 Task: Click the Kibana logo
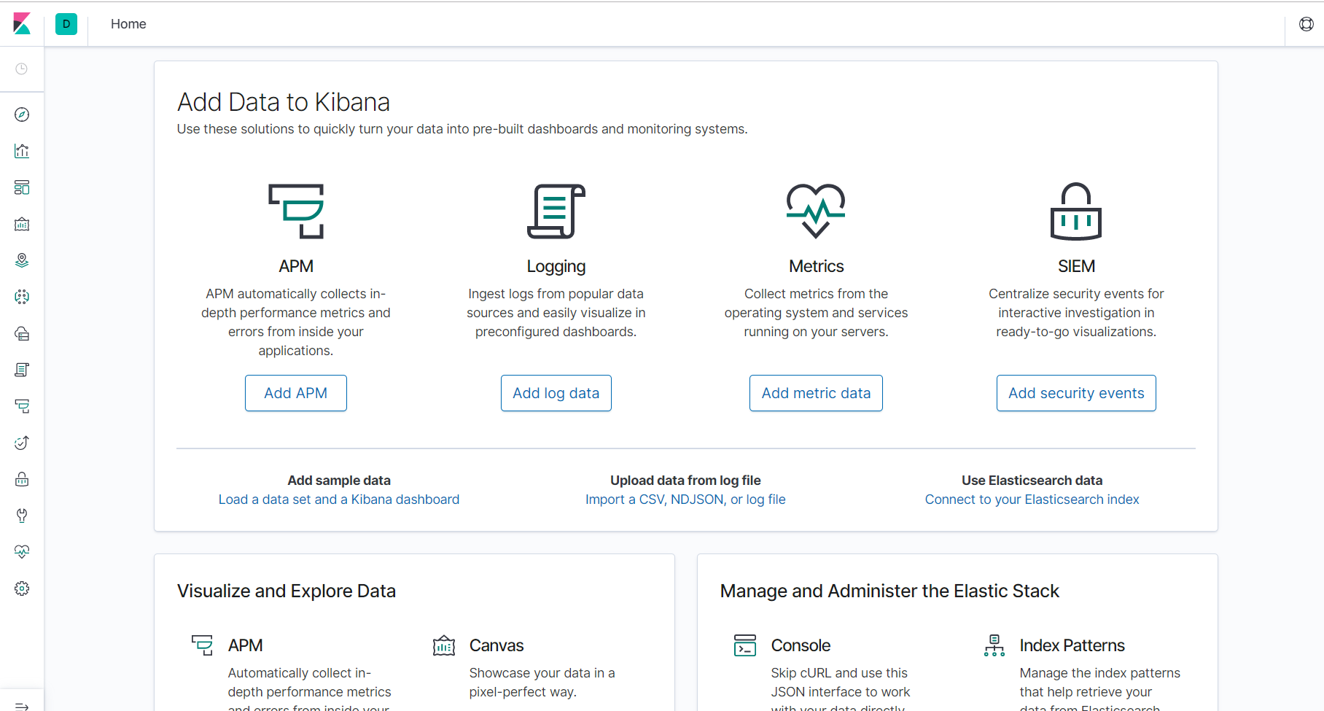click(x=22, y=23)
